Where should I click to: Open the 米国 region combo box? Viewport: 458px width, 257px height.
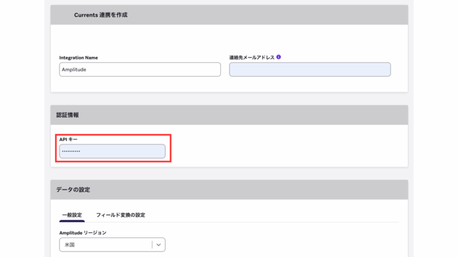point(104,245)
